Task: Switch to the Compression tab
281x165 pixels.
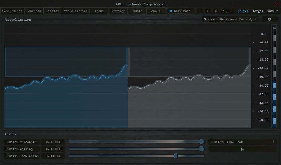Action: click(12, 11)
